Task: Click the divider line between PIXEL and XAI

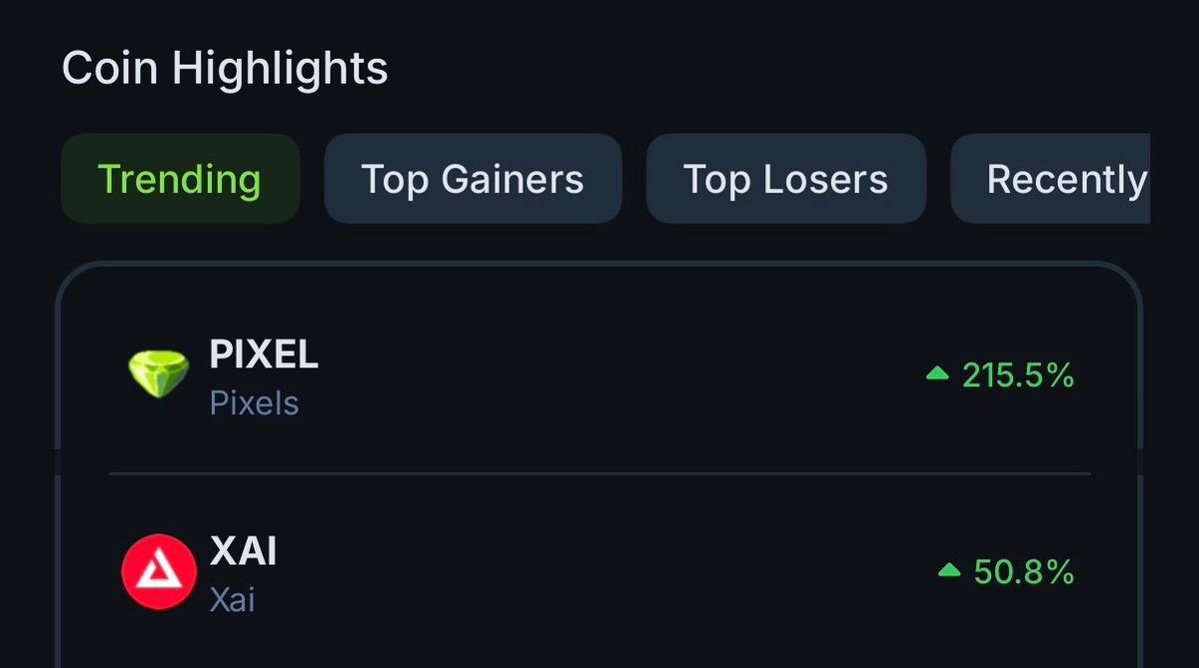Action: [599, 473]
